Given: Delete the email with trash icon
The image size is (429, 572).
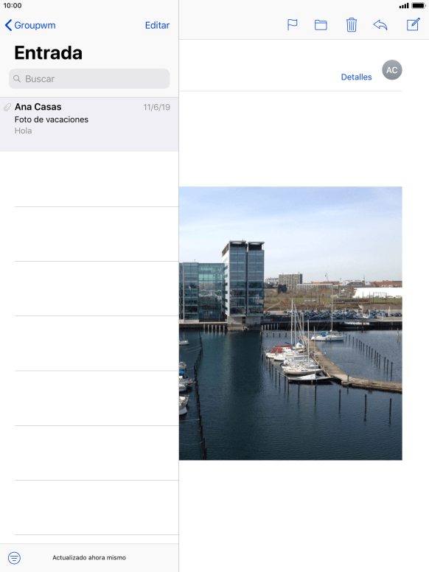Looking at the screenshot, I should click(x=352, y=25).
